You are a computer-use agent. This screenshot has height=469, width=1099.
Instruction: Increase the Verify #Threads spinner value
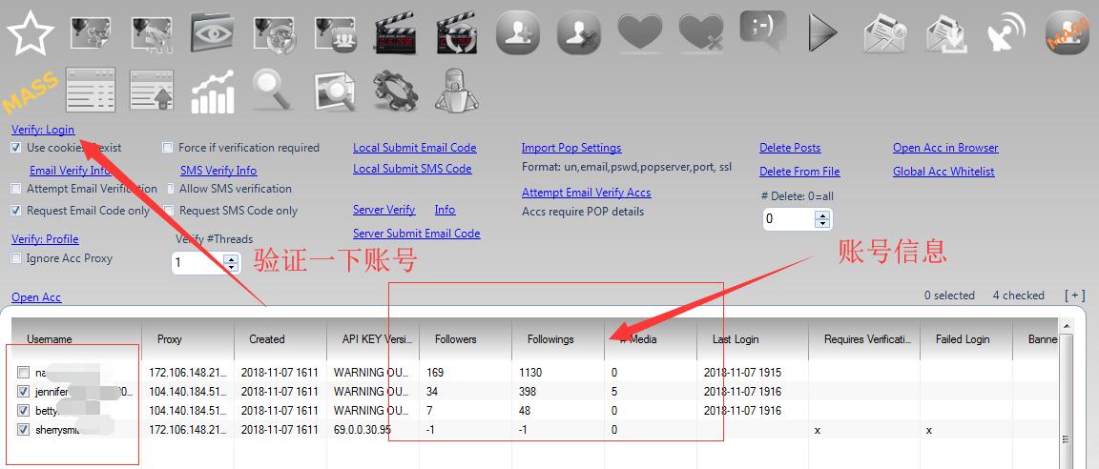point(231,257)
